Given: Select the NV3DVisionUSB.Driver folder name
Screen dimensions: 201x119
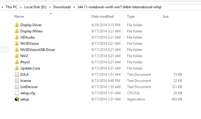Looking at the screenshot, I should [38, 50].
